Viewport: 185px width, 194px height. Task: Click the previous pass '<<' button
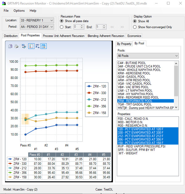[x=112, y=27]
